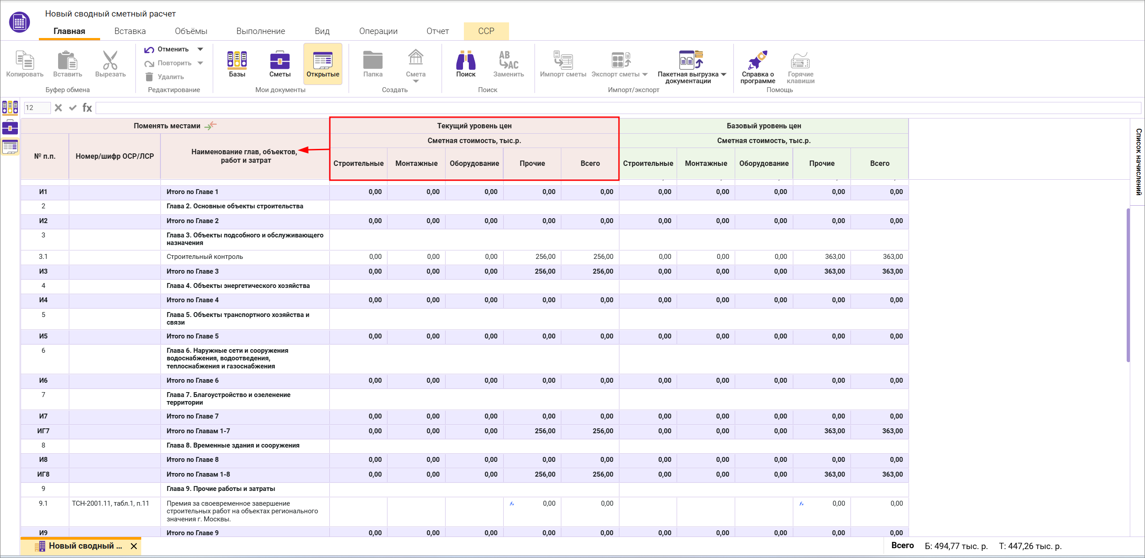Expand Пакетная выгрузка документации dropdown
The image size is (1145, 558).
[724, 74]
